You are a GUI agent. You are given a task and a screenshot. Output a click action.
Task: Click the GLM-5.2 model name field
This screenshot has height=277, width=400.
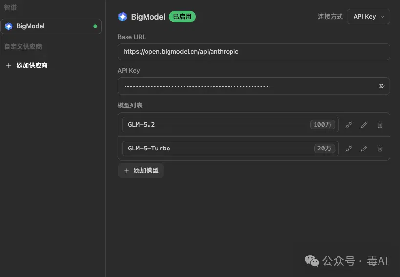(231, 125)
